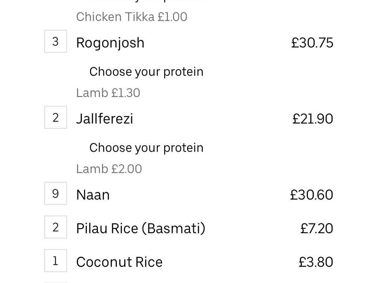Select Choose your protein under Rogonjosh
This screenshot has height=283, width=378.
point(146,72)
